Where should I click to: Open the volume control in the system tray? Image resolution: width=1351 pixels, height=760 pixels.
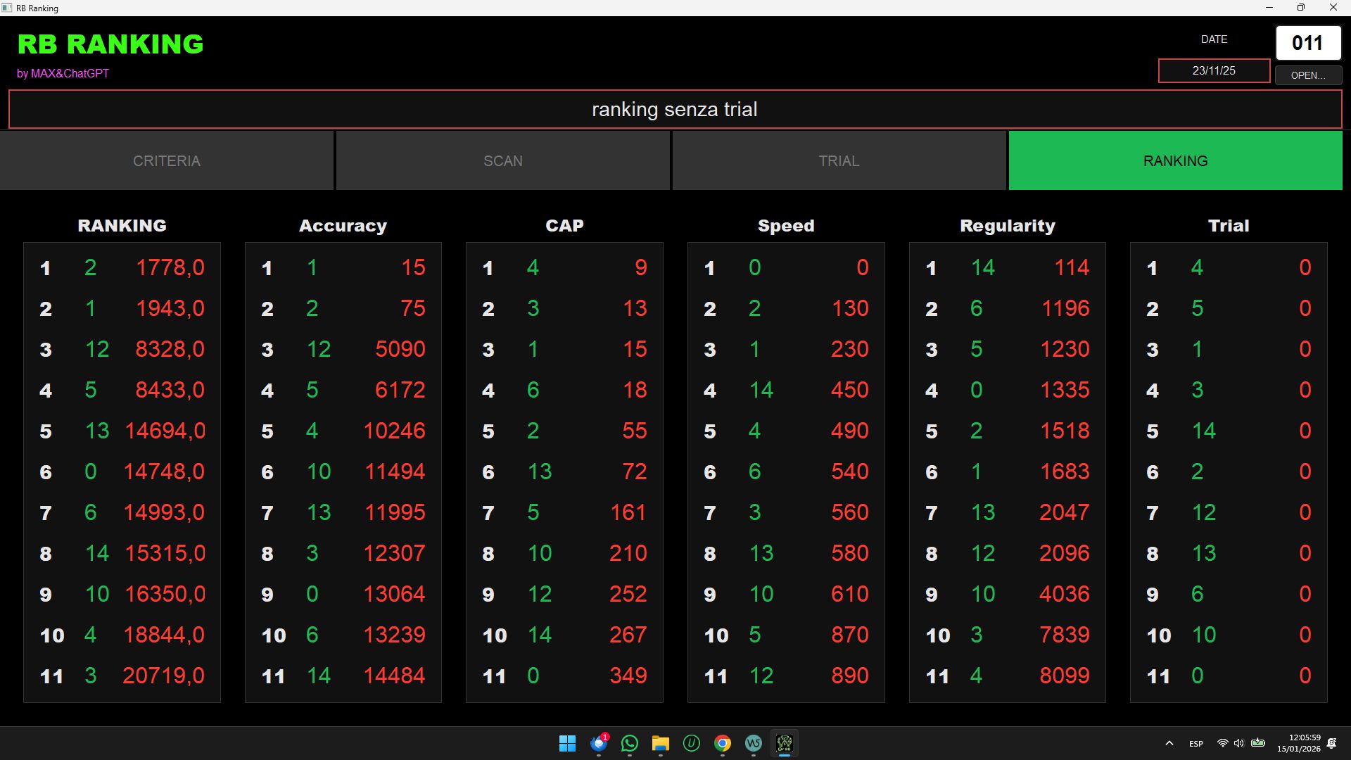(x=1239, y=743)
